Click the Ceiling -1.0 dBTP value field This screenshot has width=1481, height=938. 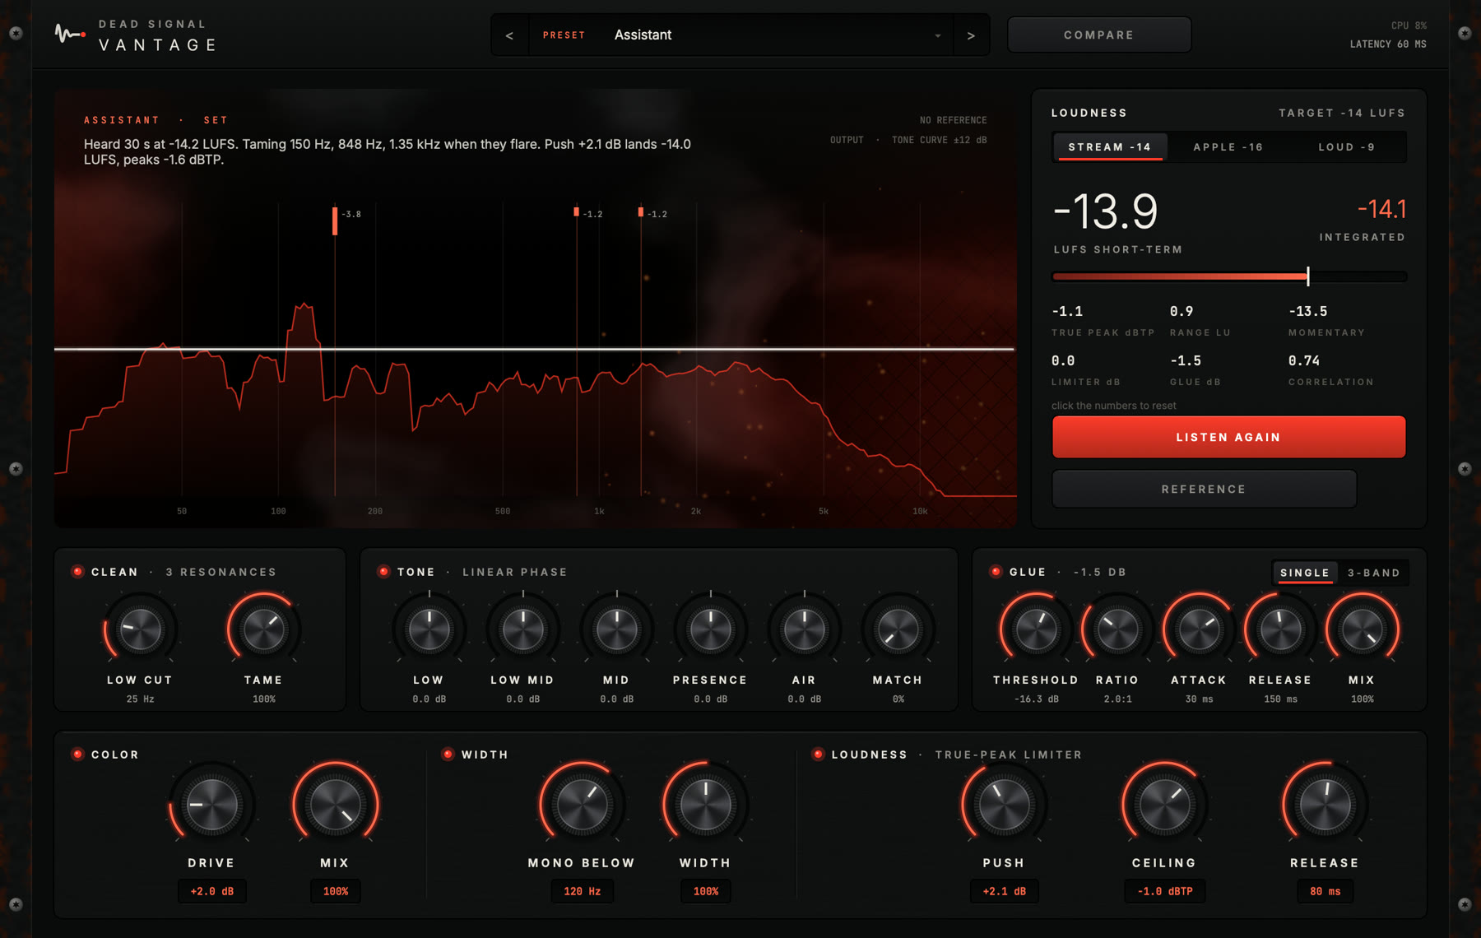tap(1164, 891)
